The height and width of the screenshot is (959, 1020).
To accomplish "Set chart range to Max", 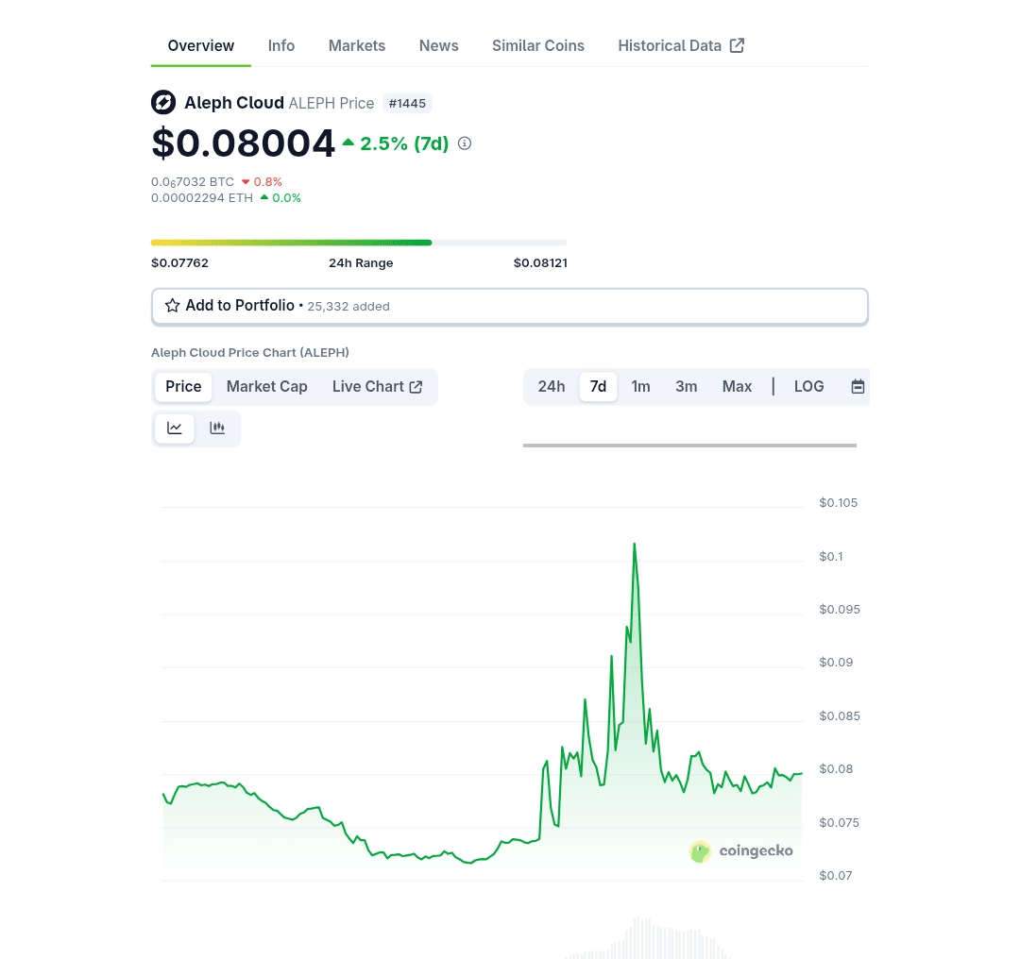I will pos(737,387).
